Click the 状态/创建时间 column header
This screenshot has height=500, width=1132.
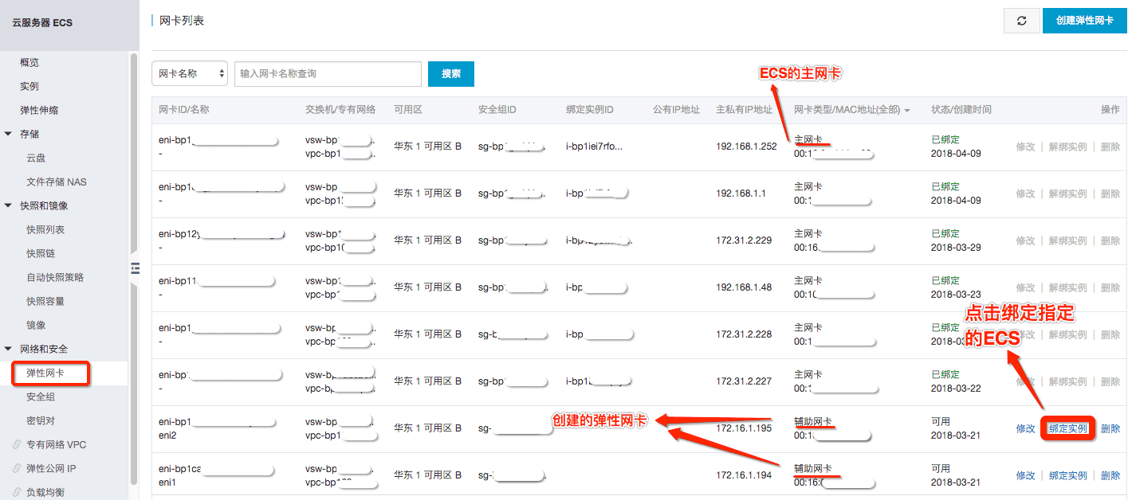(961, 110)
